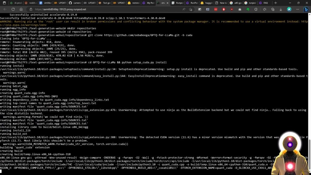The height and width of the screenshot is (175, 311).
Task: Switch to the Untitled docs tab
Action: (46, 3)
